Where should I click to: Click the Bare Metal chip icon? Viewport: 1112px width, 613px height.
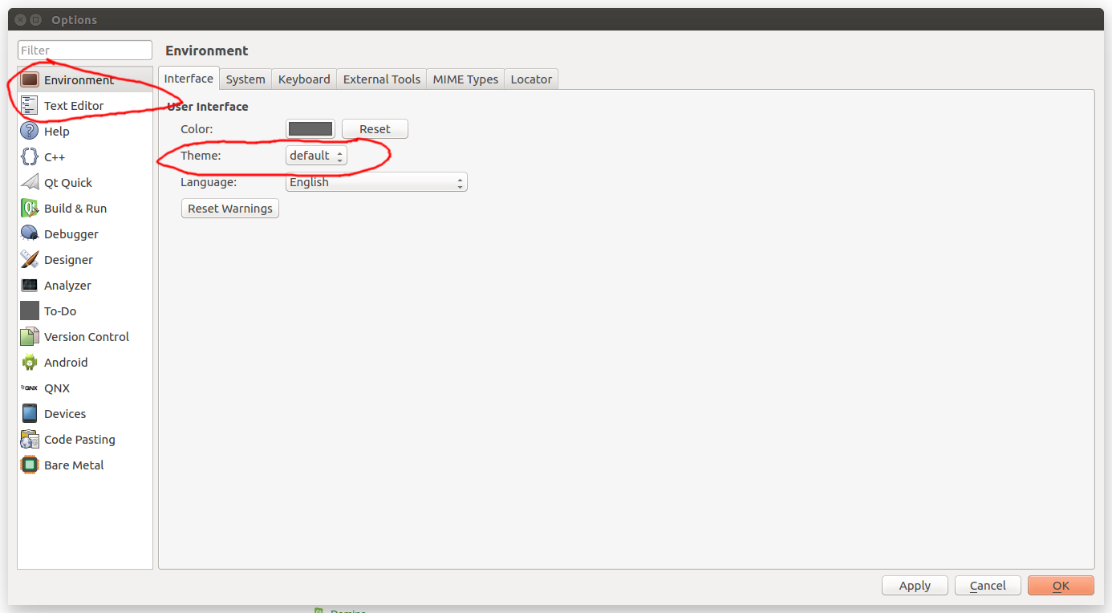click(30, 465)
